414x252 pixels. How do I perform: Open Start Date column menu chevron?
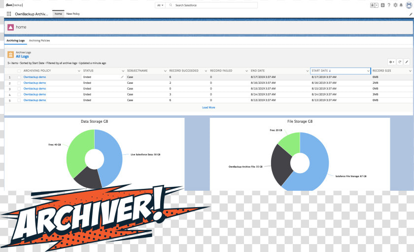pos(368,71)
